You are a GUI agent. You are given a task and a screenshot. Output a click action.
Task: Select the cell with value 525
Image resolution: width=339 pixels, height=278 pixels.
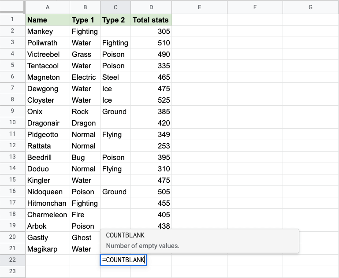151,100
